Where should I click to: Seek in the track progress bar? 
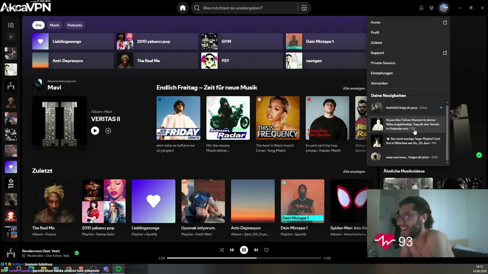pyautogui.click(x=244, y=258)
